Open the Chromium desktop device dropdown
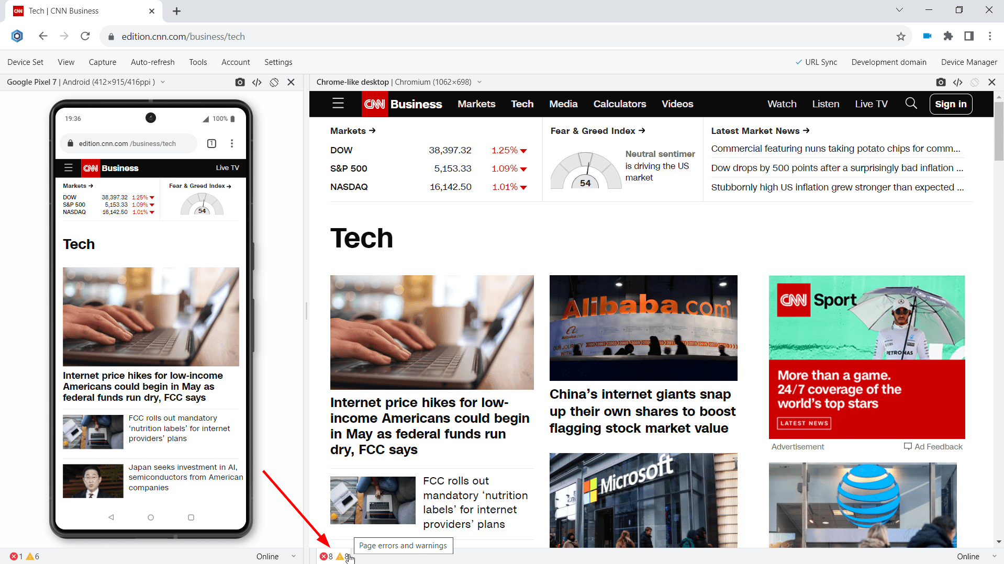1004x564 pixels. point(480,82)
